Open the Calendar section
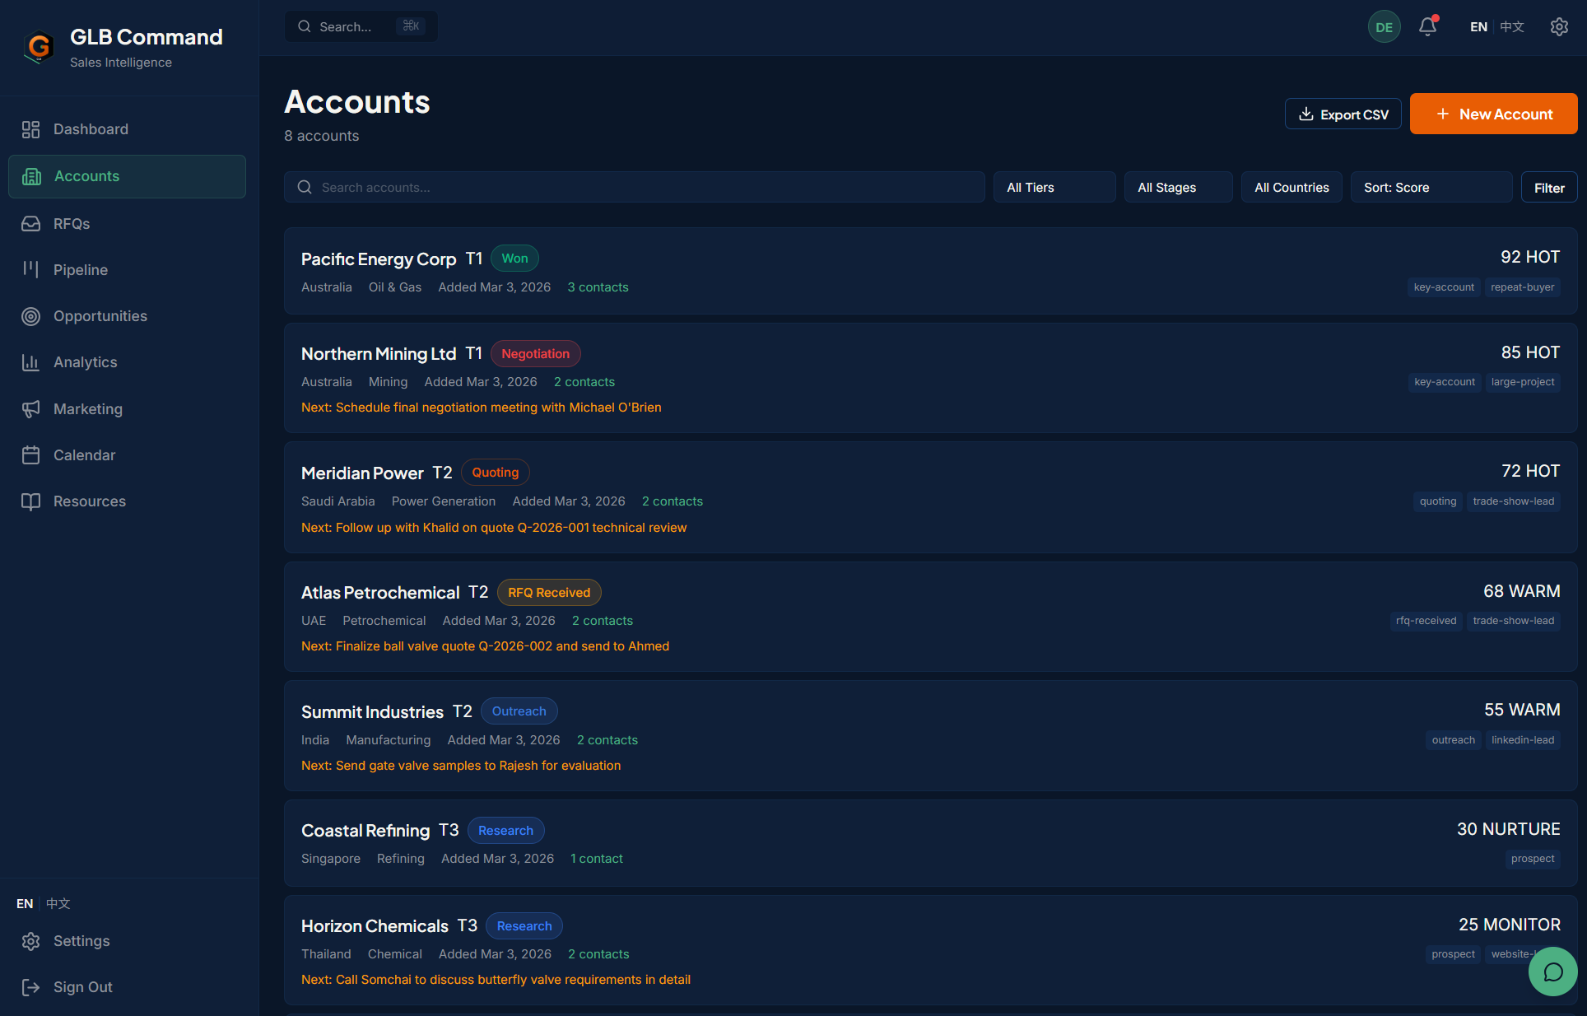The width and height of the screenshot is (1587, 1016). pyautogui.click(x=84, y=454)
